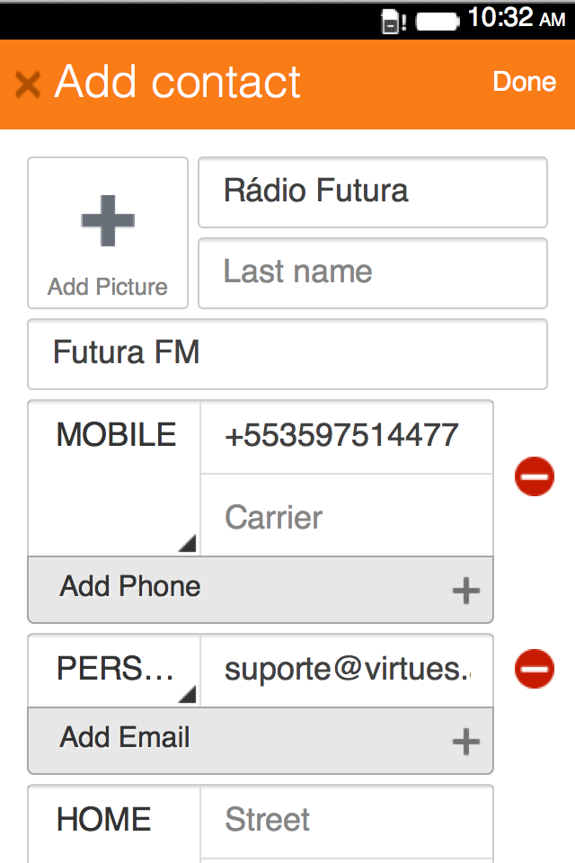Viewport: 575px width, 863px height.
Task: Focus the Street address field
Action: click(346, 821)
